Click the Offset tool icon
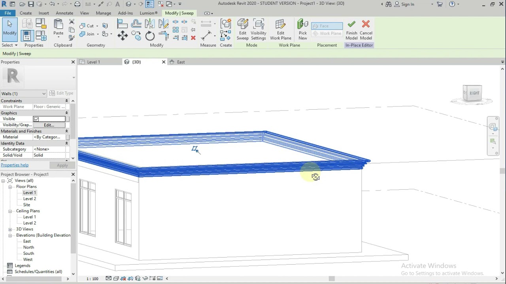This screenshot has width=506, height=284. [136, 24]
